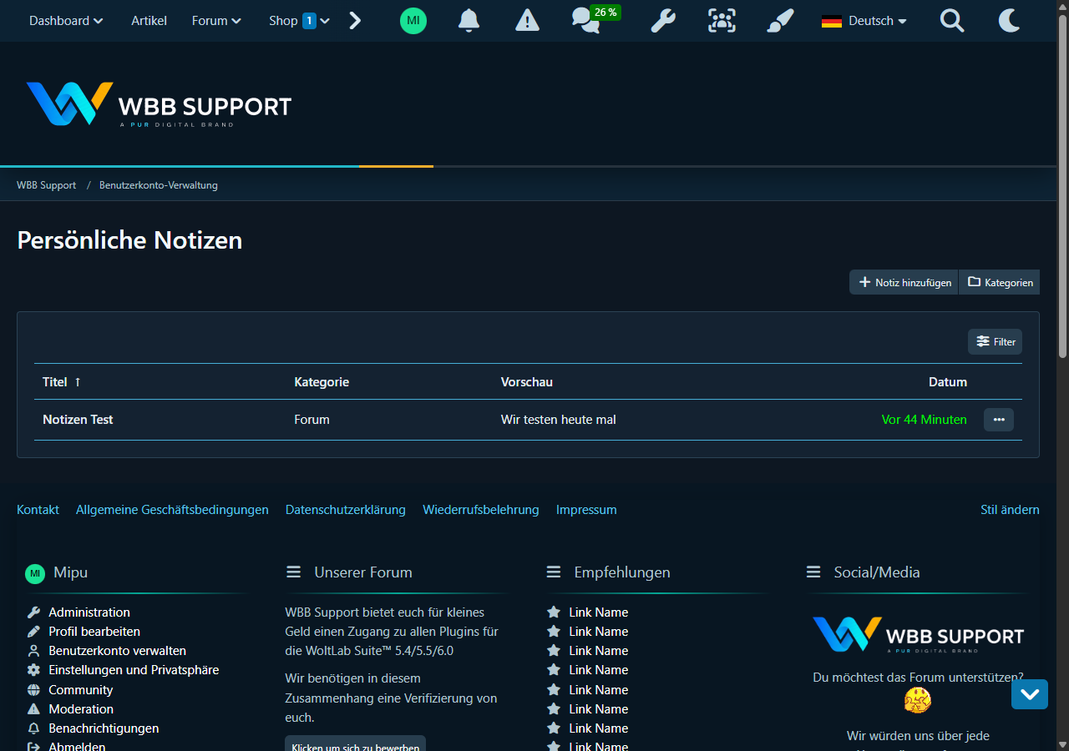The height and width of the screenshot is (751, 1069).
Task: Open the Kategorien button
Action: (x=1000, y=282)
